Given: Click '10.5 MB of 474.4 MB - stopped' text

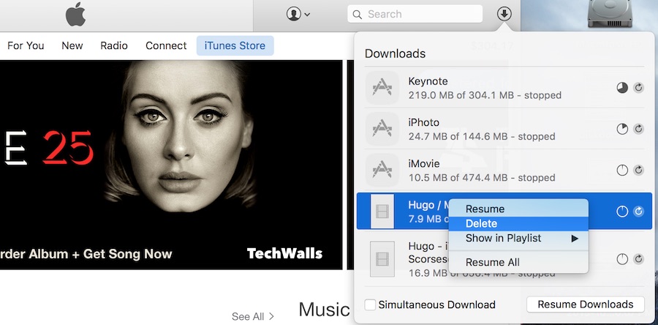Looking at the screenshot, I should click(x=482, y=178).
